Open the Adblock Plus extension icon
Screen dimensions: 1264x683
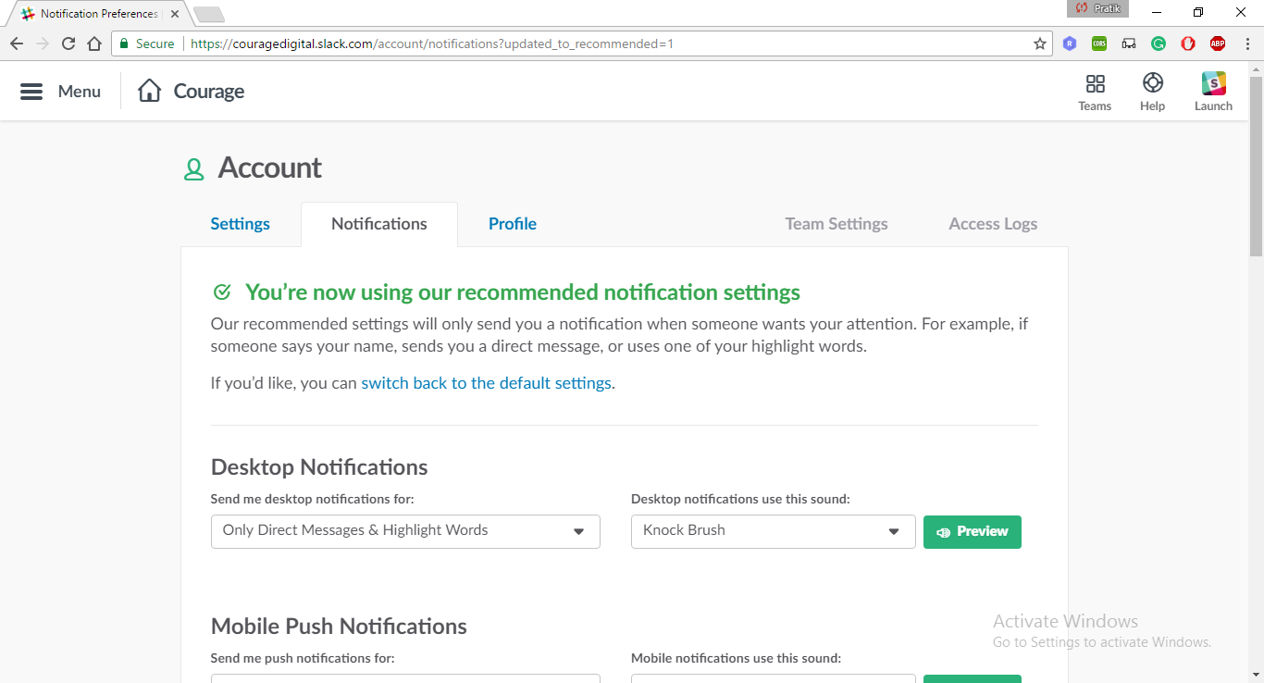1218,43
